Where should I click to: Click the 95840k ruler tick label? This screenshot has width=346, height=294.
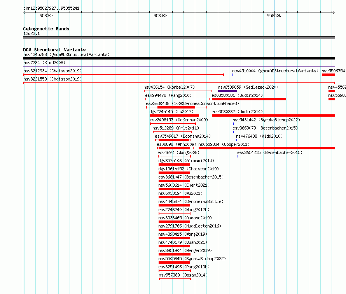tap(161, 16)
